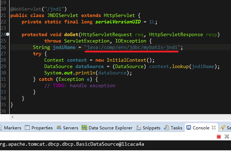This screenshot has width=231, height=151.
Task: Click println on line 30
Action: pos(85,73)
